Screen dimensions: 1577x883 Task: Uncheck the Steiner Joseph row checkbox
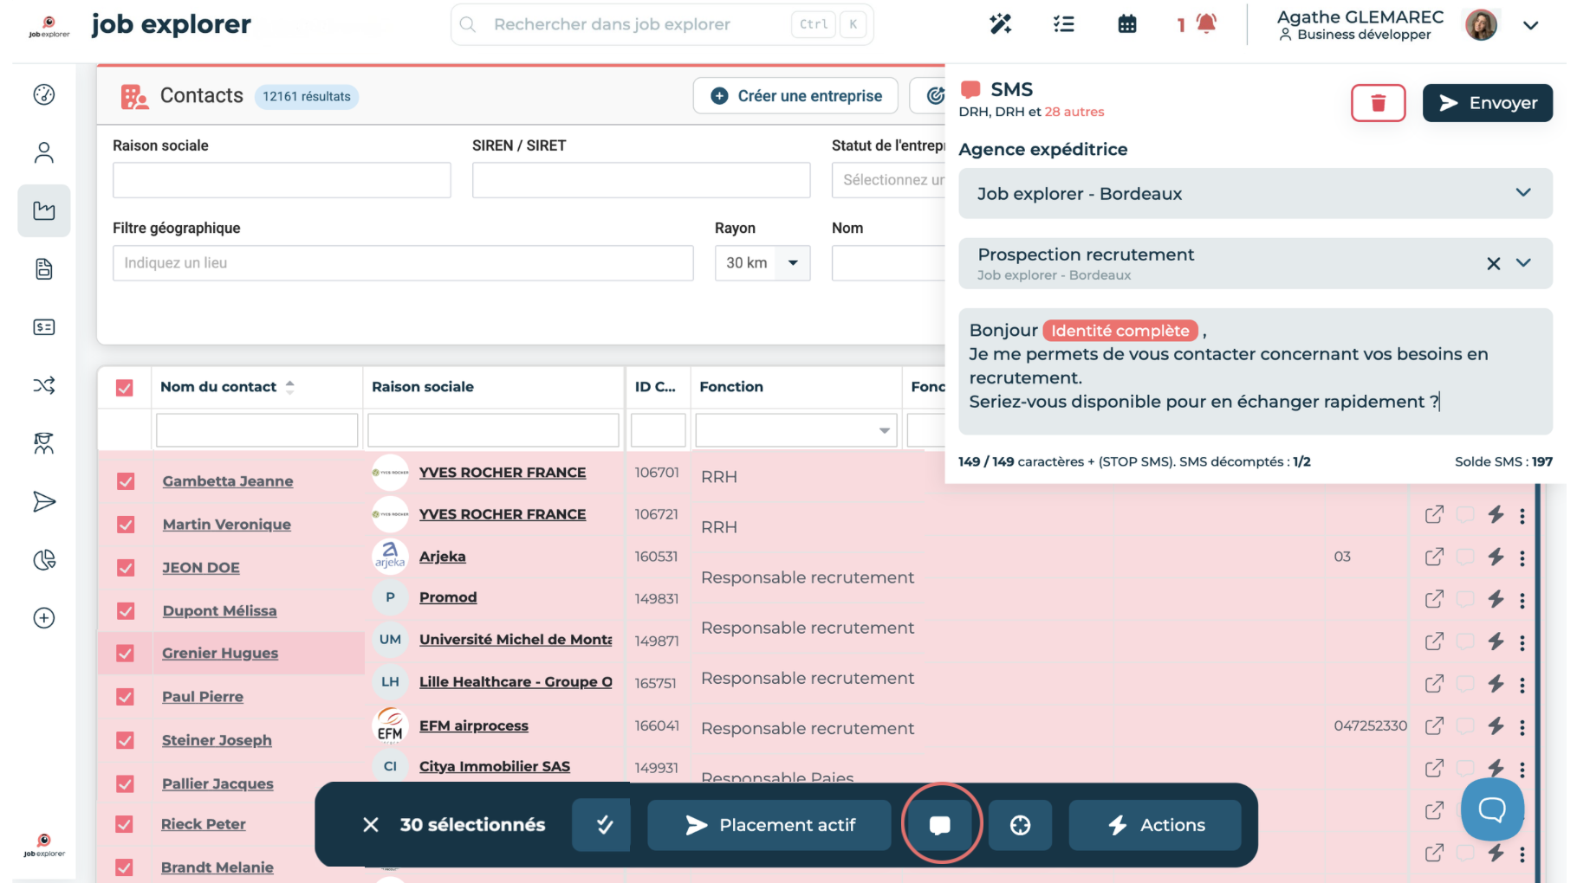point(126,740)
